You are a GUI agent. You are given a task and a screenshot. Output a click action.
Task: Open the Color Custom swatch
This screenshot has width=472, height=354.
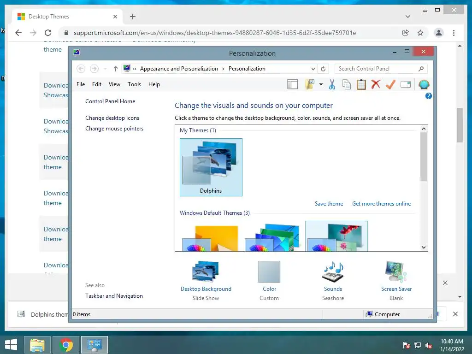pos(269,272)
